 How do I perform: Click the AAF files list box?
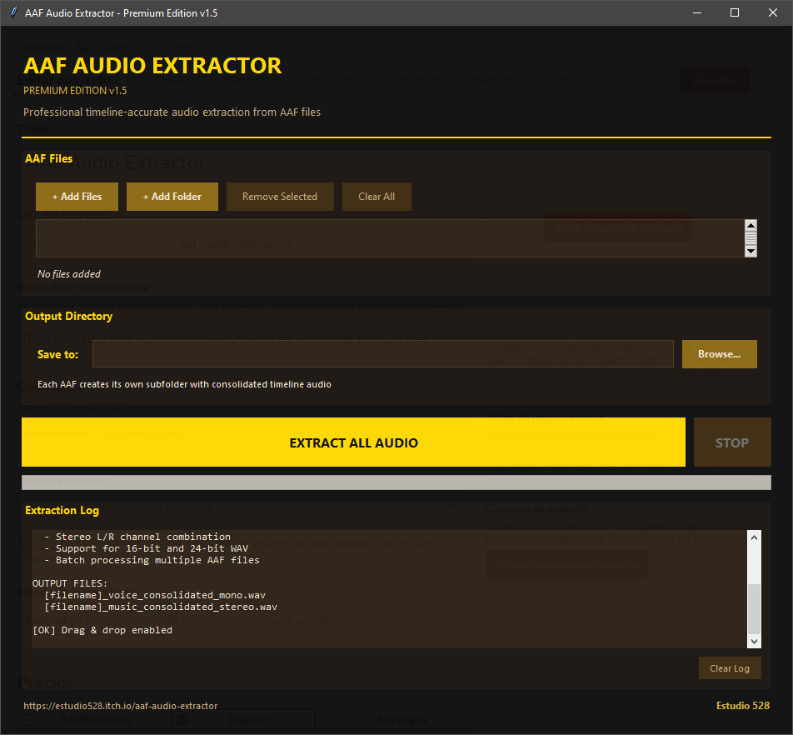(390, 238)
